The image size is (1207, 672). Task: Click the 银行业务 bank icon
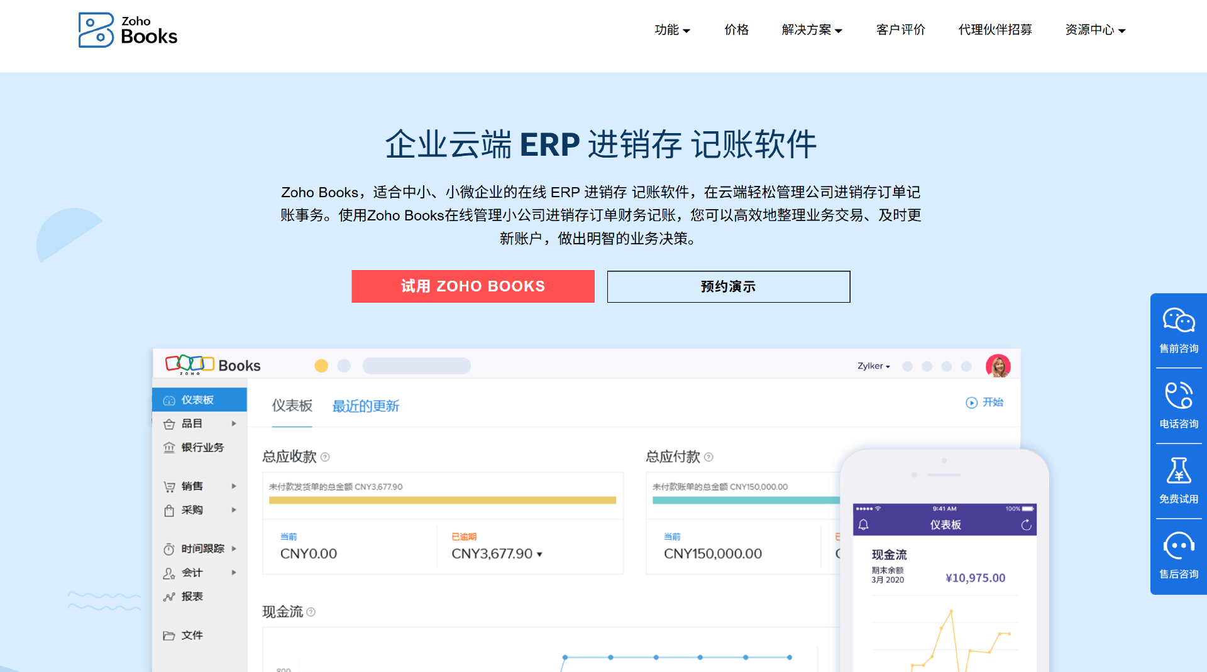coord(168,447)
